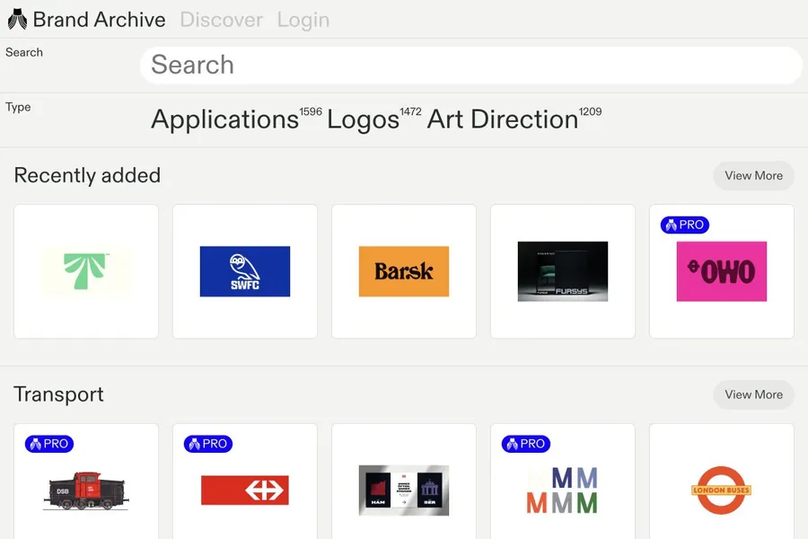Image resolution: width=808 pixels, height=539 pixels.
Task: Click the 1209 Art Direction count
Action: tap(590, 112)
